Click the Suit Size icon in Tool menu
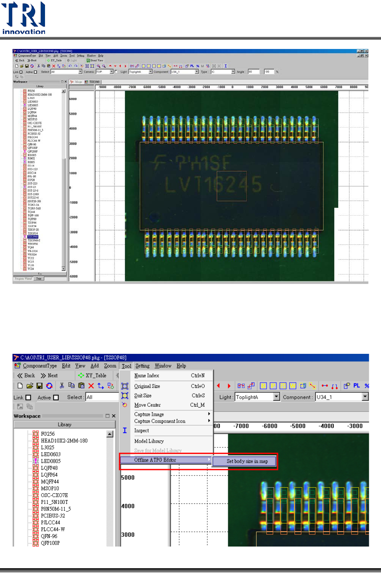The width and height of the screenshot is (381, 573). (125, 396)
